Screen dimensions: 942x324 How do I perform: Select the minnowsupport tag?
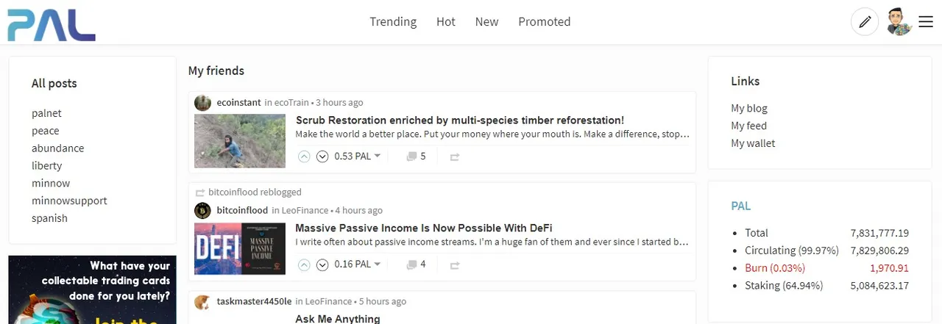pyautogui.click(x=69, y=201)
